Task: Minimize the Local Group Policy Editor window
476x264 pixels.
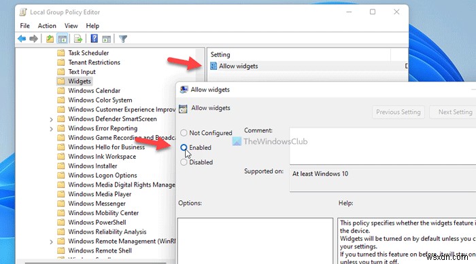Action: [x=349, y=12]
